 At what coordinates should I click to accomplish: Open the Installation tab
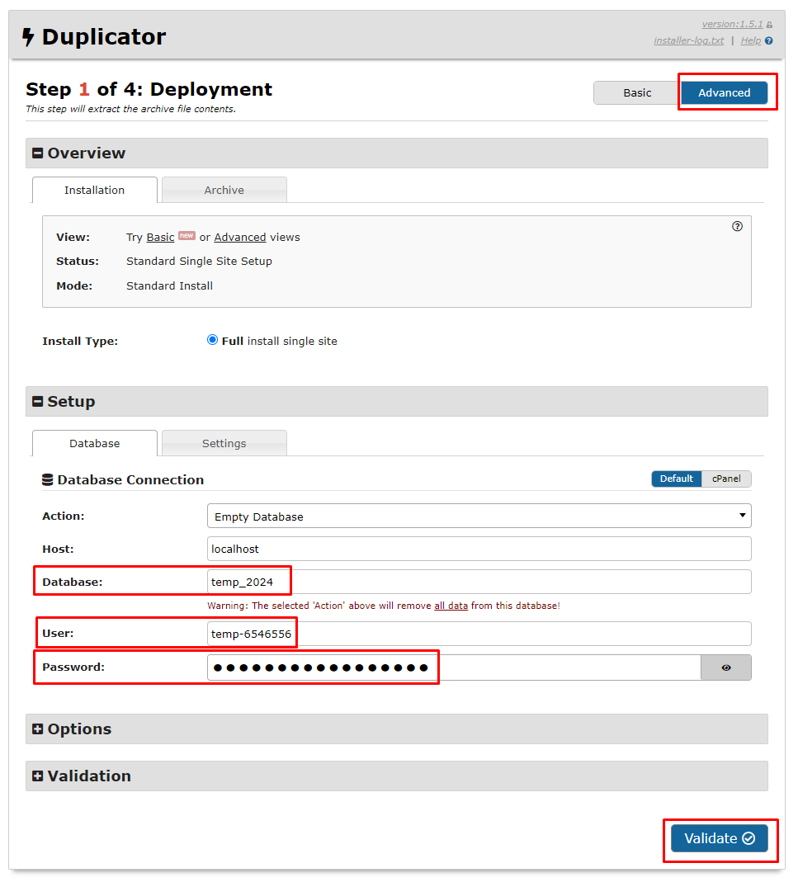95,190
